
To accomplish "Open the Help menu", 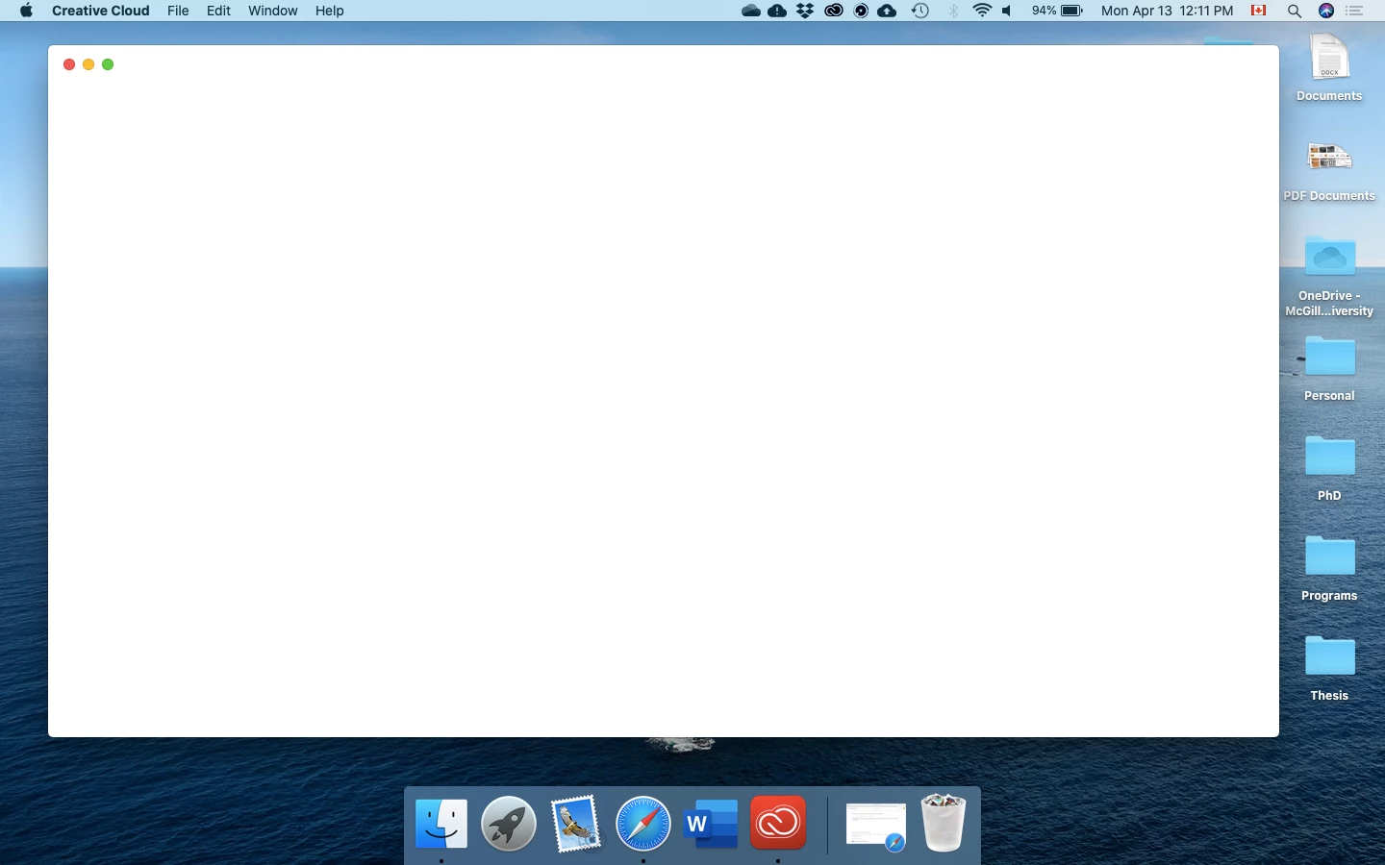I will (330, 11).
